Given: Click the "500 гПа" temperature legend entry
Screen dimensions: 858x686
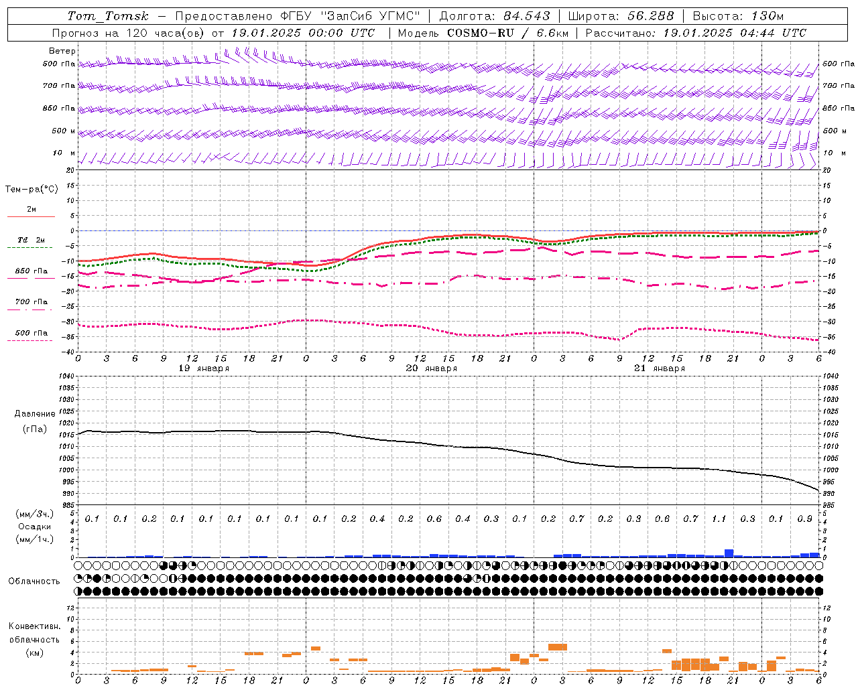Looking at the screenshot, I should pos(31,333).
